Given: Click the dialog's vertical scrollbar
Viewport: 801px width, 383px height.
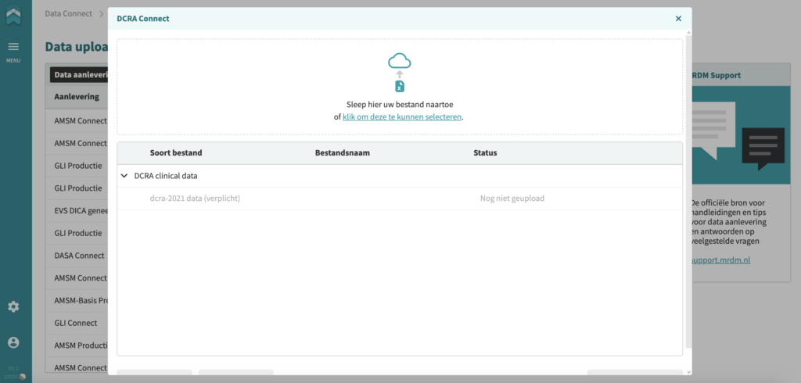Looking at the screenshot, I should click(689, 191).
